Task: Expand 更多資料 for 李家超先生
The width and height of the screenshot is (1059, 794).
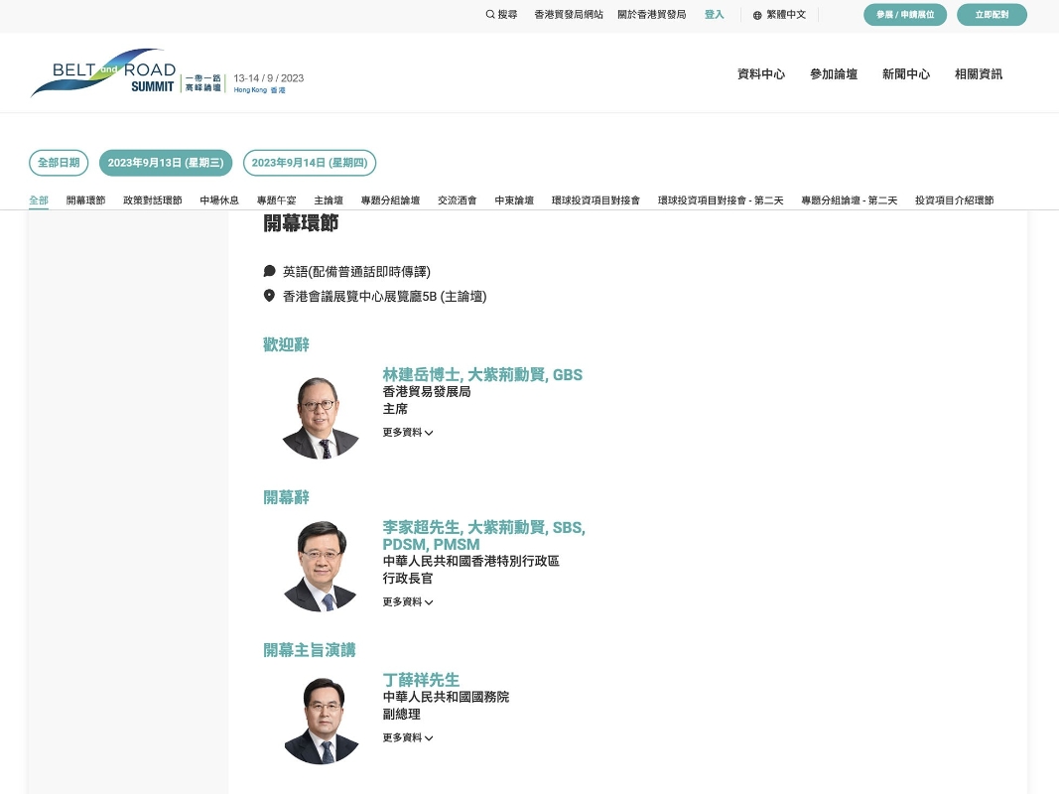Action: [408, 602]
